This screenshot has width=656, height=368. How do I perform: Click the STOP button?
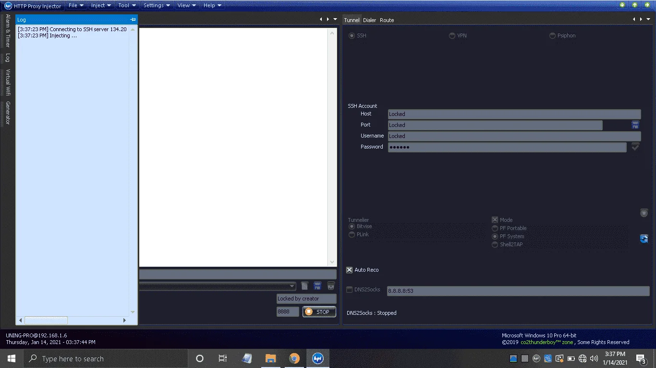[319, 312]
